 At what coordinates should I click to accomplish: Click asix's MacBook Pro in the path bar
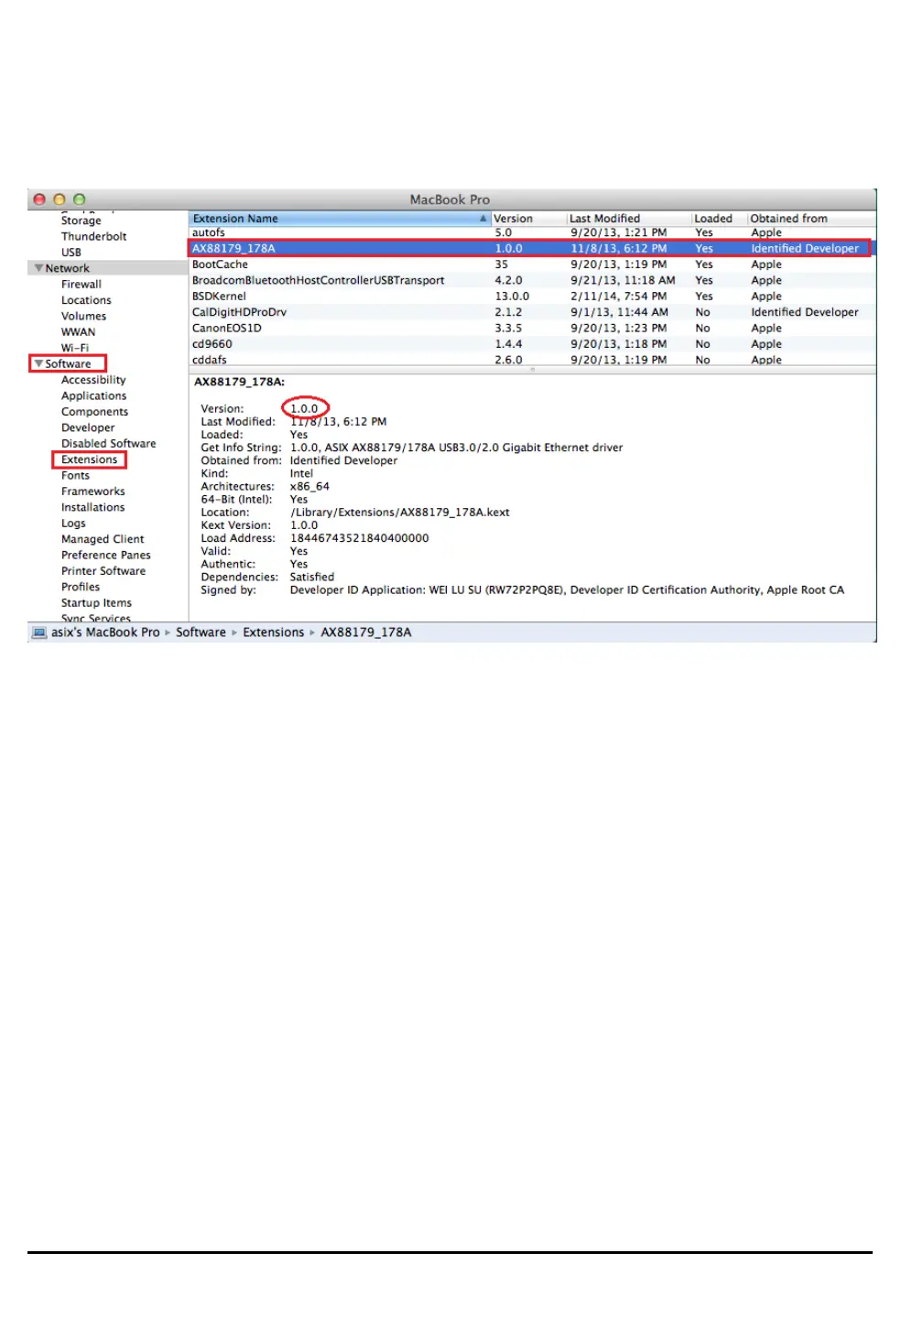[x=105, y=632]
